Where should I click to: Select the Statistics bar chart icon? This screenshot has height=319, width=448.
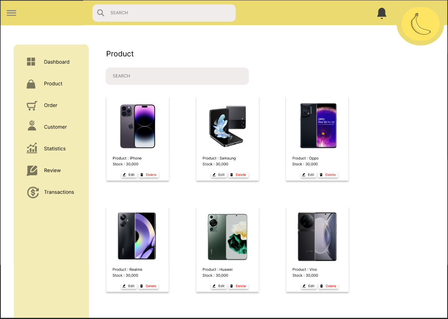pyautogui.click(x=31, y=148)
